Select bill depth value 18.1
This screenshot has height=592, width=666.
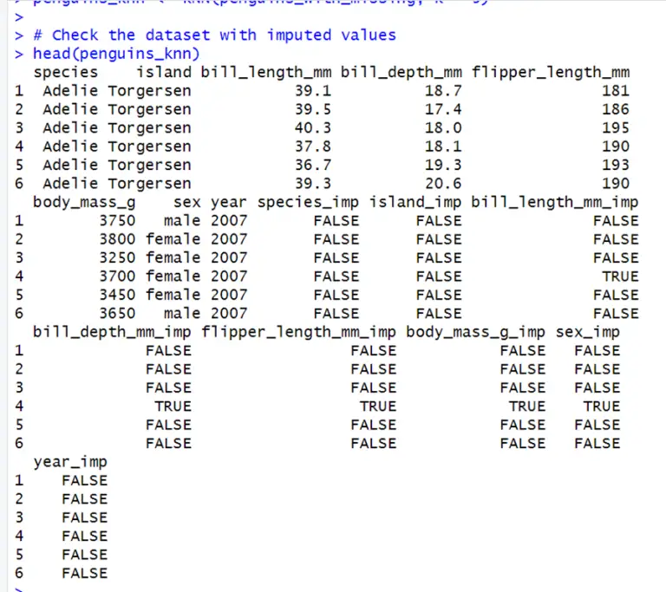point(443,146)
